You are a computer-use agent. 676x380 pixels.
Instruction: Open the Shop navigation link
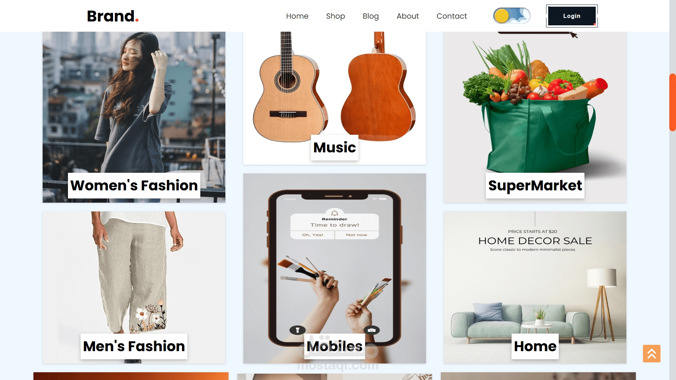tap(336, 16)
